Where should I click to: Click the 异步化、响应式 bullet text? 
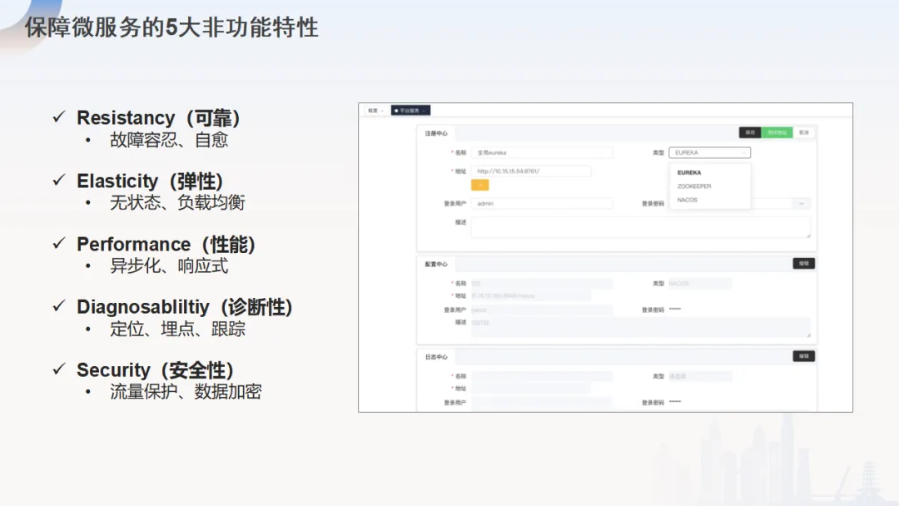pos(169,265)
